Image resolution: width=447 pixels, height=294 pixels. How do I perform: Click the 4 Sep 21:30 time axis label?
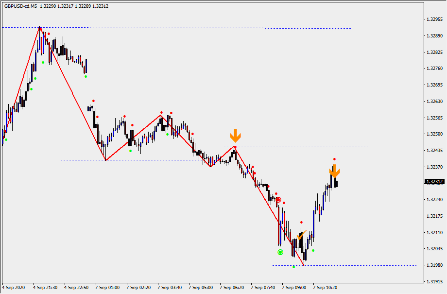click(x=45, y=288)
